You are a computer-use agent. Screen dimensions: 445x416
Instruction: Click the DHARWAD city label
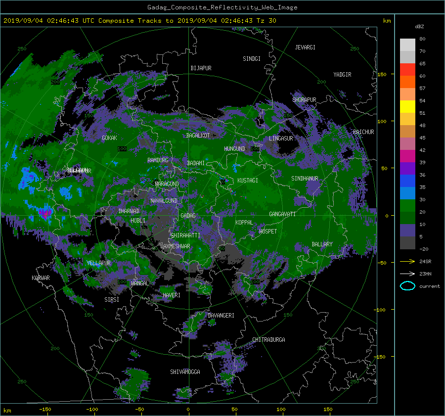click(129, 211)
